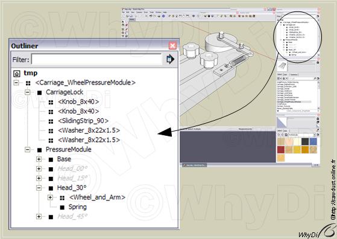Expand the Wheel_and_Arm component
The height and width of the screenshot is (239, 337).
point(50,197)
